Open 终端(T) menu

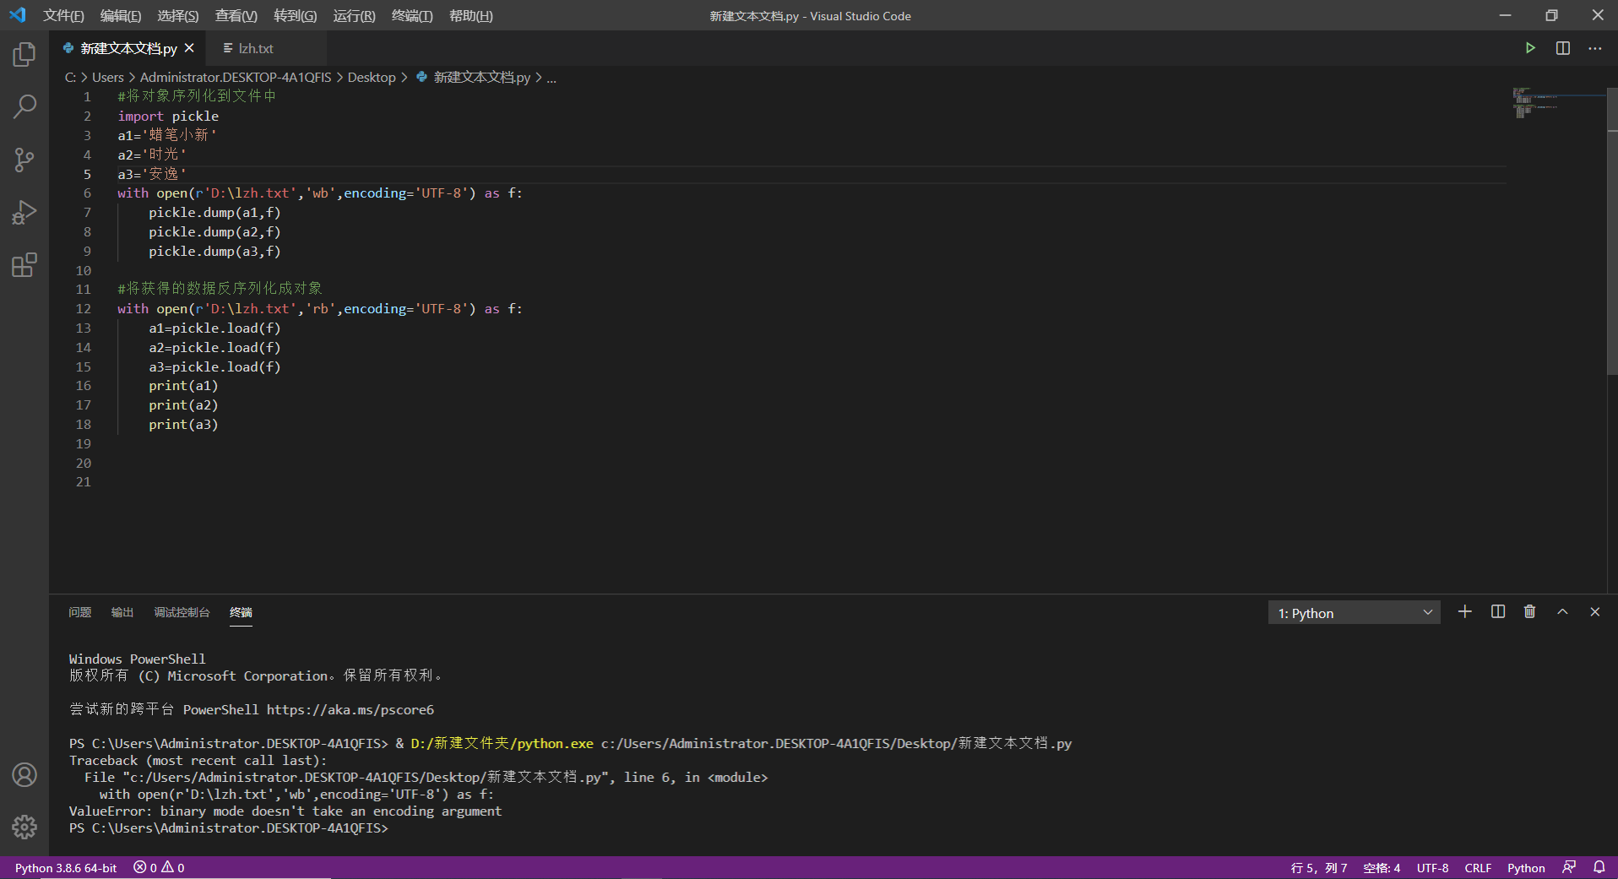coord(412,16)
